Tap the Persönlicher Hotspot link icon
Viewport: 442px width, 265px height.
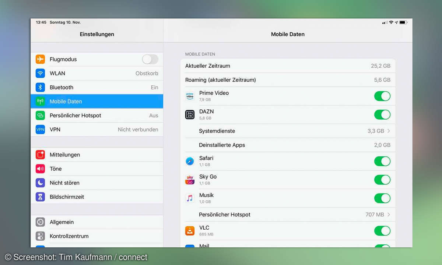[x=40, y=115]
